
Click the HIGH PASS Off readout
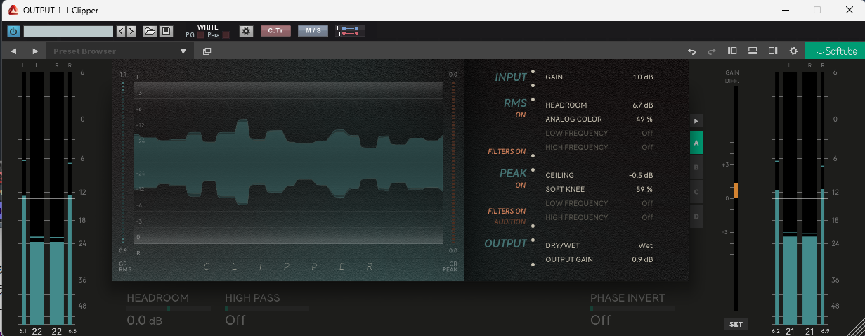pos(235,321)
